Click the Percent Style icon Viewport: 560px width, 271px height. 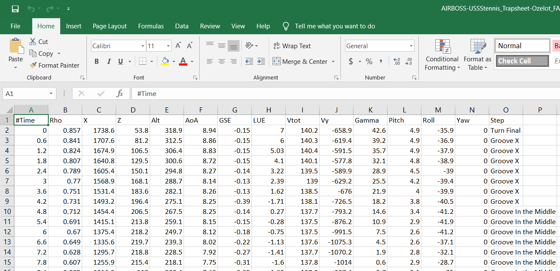pyautogui.click(x=369, y=62)
